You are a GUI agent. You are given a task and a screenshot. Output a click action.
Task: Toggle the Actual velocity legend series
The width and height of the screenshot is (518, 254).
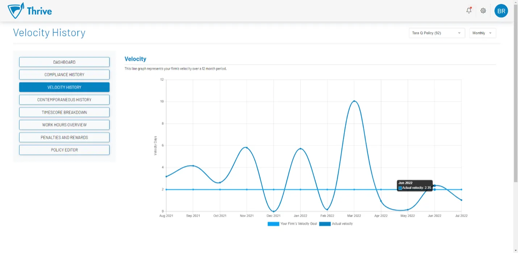click(336, 224)
